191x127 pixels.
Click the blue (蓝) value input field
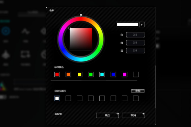coord(135,51)
